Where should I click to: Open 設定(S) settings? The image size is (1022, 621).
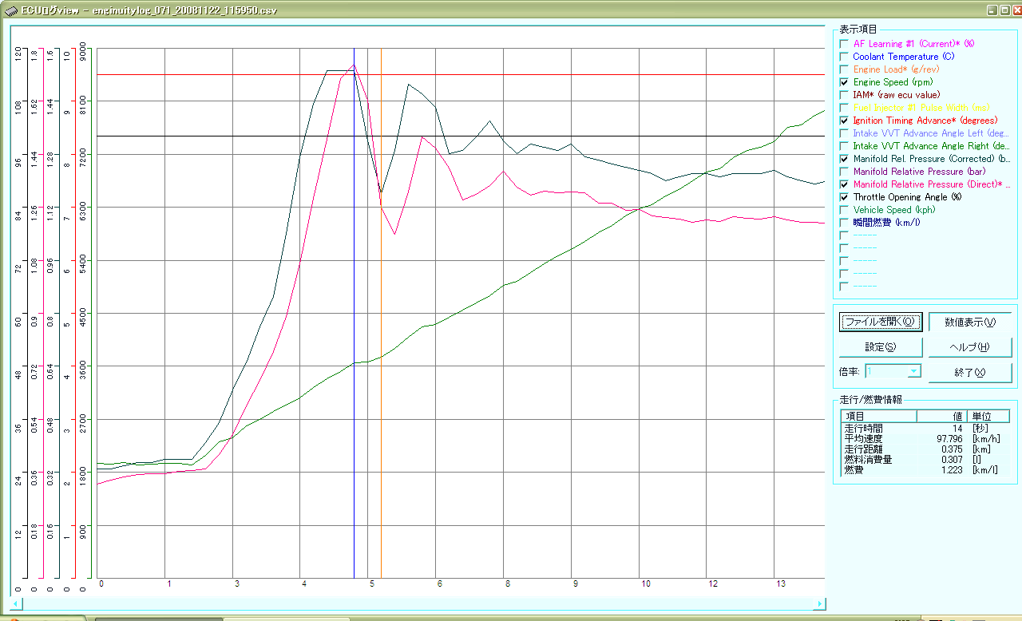point(881,347)
